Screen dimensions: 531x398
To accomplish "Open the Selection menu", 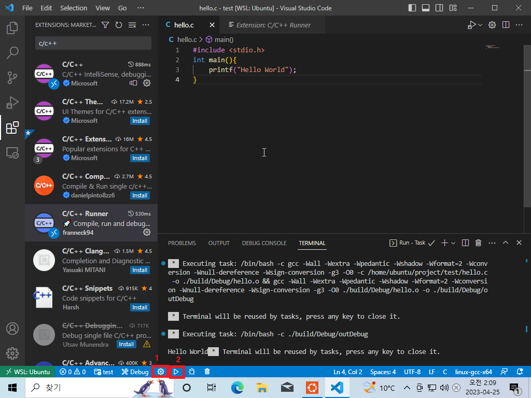I will pos(74,8).
